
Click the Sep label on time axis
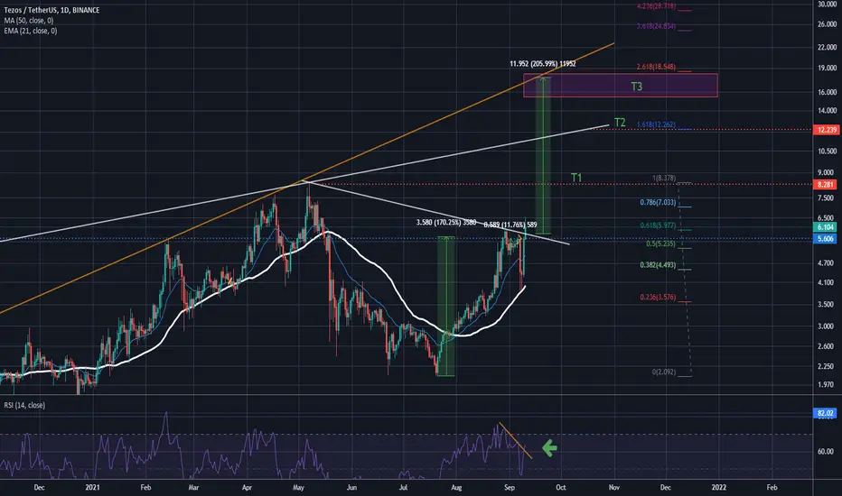pyautogui.click(x=510, y=487)
